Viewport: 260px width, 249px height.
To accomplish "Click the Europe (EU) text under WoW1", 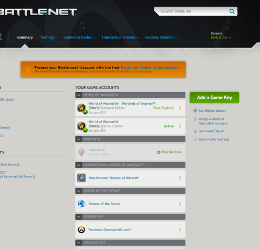I will click(x=97, y=112).
